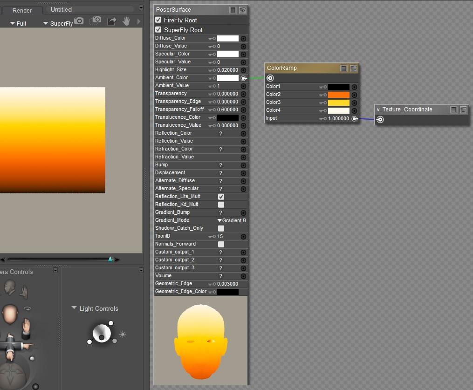Click the area render camera icon

(96, 21)
